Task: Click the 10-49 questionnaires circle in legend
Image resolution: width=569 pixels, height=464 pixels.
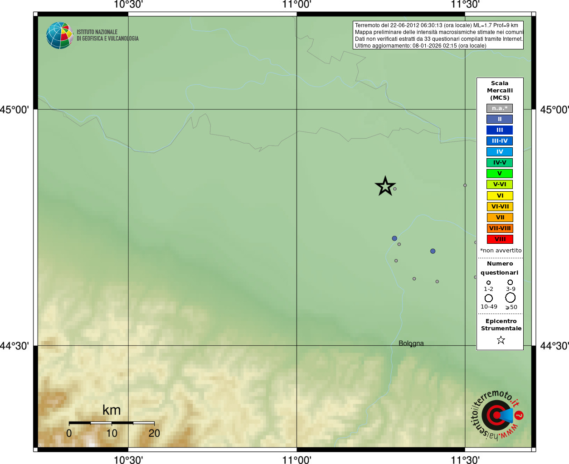Action: (489, 298)
